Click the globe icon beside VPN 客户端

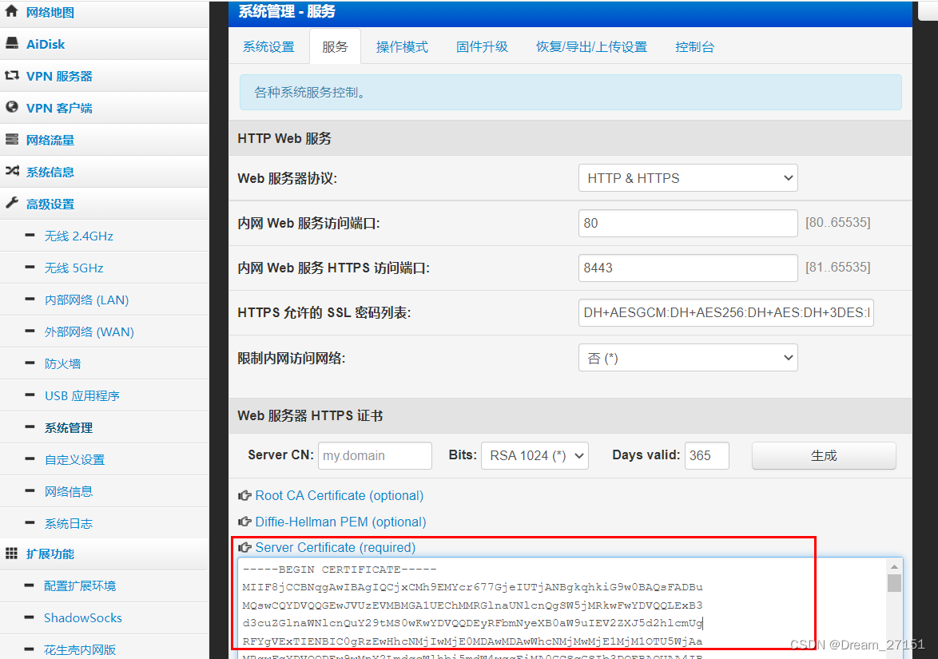[x=11, y=107]
